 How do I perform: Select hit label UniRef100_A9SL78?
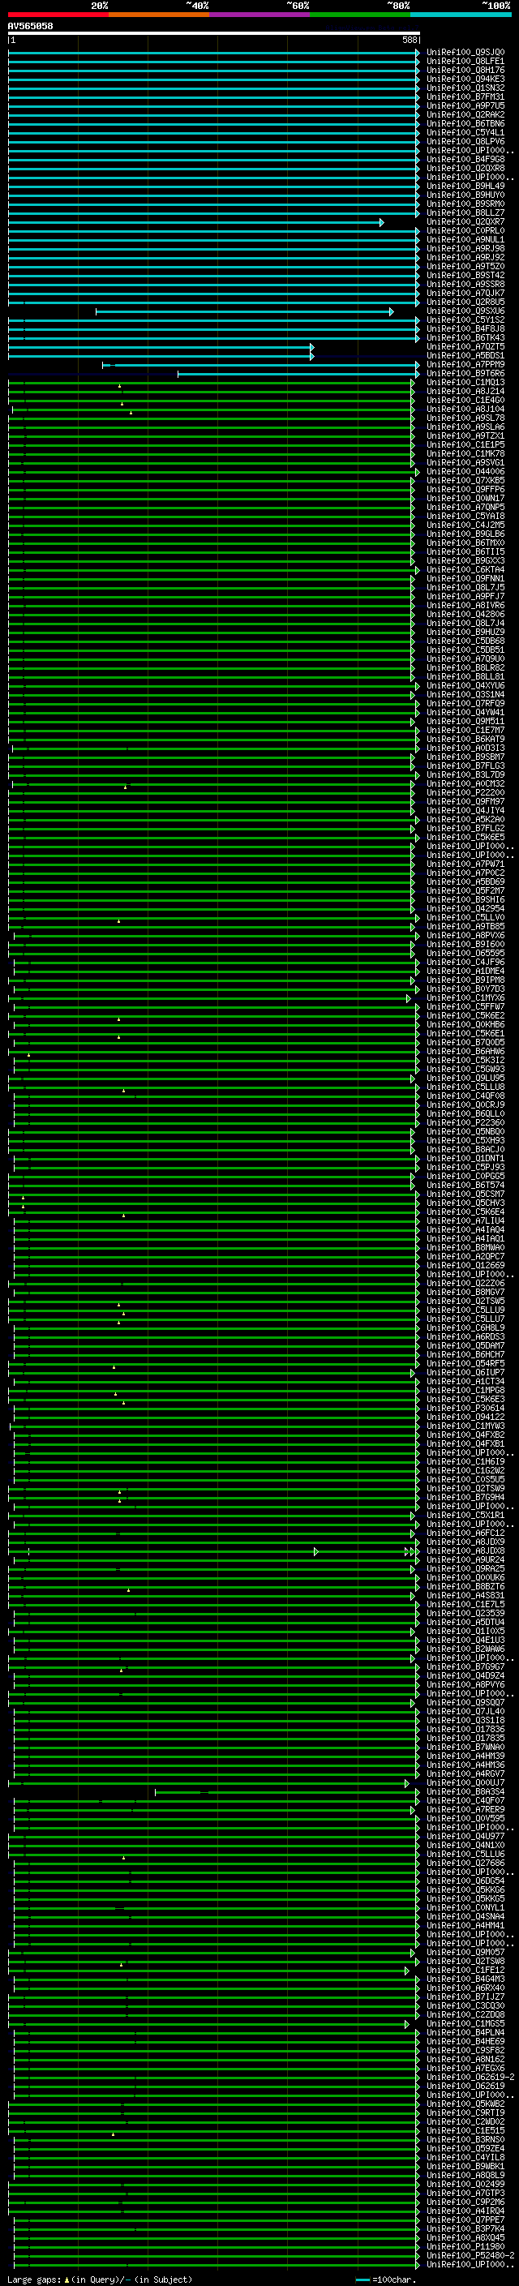point(465,418)
